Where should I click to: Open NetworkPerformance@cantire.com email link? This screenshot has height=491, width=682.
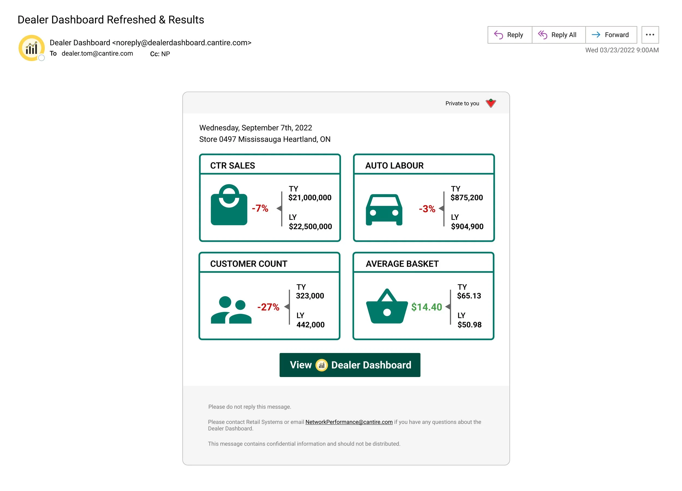tap(349, 422)
